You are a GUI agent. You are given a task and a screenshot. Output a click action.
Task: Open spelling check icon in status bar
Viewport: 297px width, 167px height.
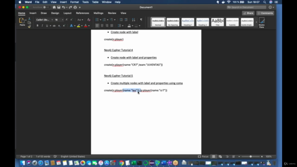tap(55, 157)
